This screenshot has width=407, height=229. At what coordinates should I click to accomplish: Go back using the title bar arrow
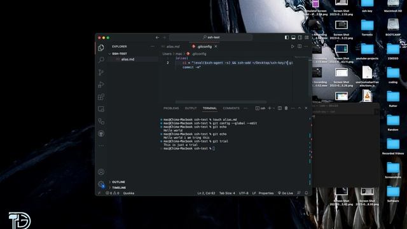pyautogui.click(x=157, y=38)
